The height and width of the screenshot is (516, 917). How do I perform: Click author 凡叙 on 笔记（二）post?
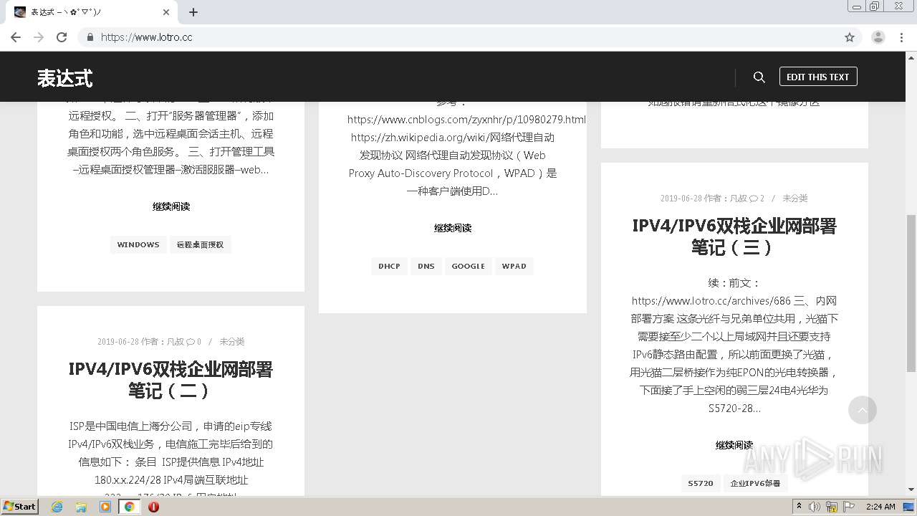tap(176, 342)
